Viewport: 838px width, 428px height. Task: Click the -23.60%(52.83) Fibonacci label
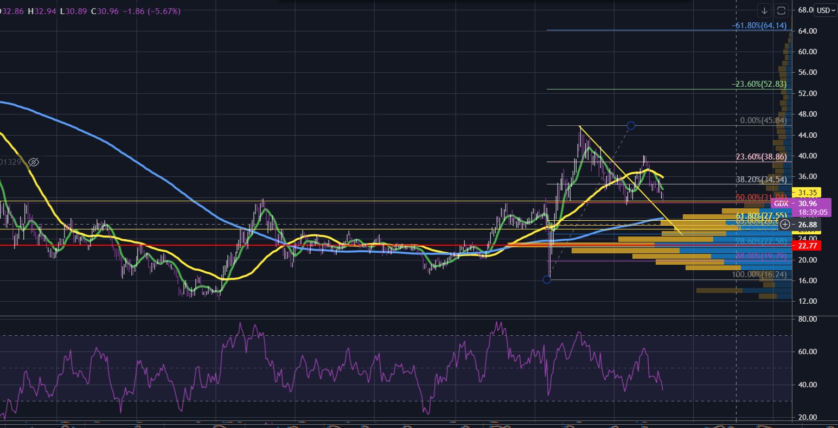[x=759, y=84]
